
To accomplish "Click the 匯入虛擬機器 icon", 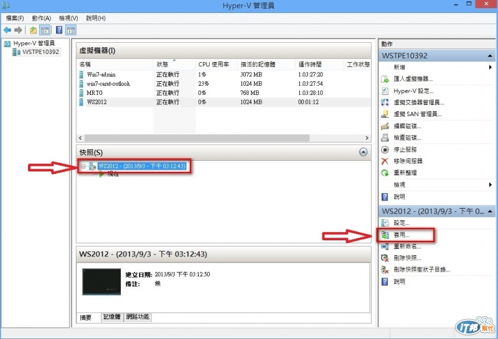I will (385, 79).
